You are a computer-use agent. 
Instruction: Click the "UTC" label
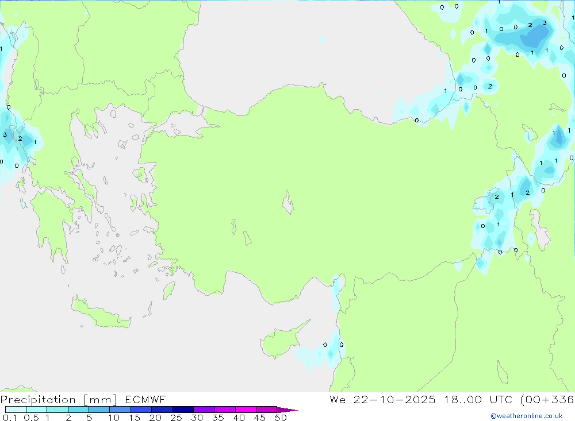point(501,399)
